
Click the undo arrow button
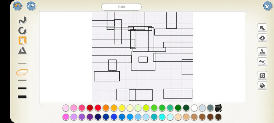tap(17, 6)
